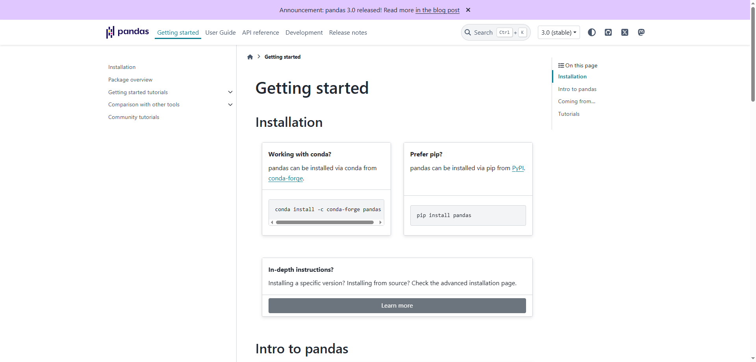Click the left arrow on the code scrollbar
Viewport: 756px width, 362px height.
[x=272, y=222]
